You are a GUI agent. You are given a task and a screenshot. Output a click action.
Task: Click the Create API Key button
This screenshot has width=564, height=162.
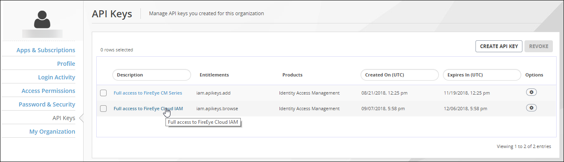click(x=499, y=46)
